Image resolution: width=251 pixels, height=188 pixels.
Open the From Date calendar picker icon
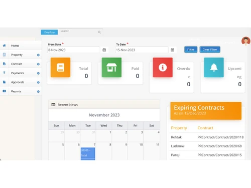coord(104,50)
